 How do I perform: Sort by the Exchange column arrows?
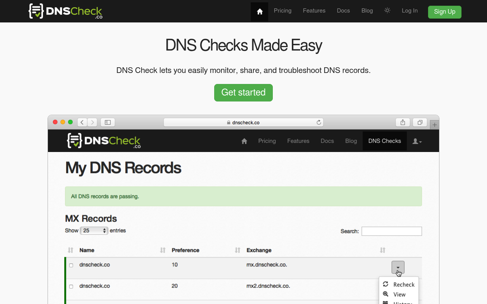click(x=383, y=250)
